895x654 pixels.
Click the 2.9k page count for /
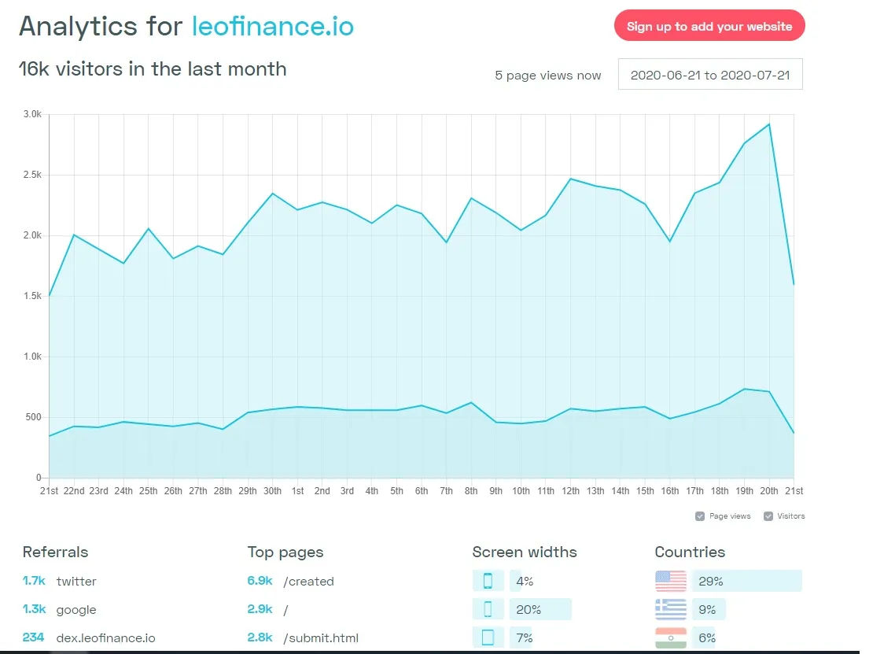(260, 609)
